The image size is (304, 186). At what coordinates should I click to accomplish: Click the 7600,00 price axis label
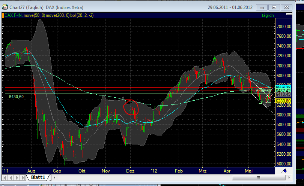pyautogui.click(x=284, y=36)
